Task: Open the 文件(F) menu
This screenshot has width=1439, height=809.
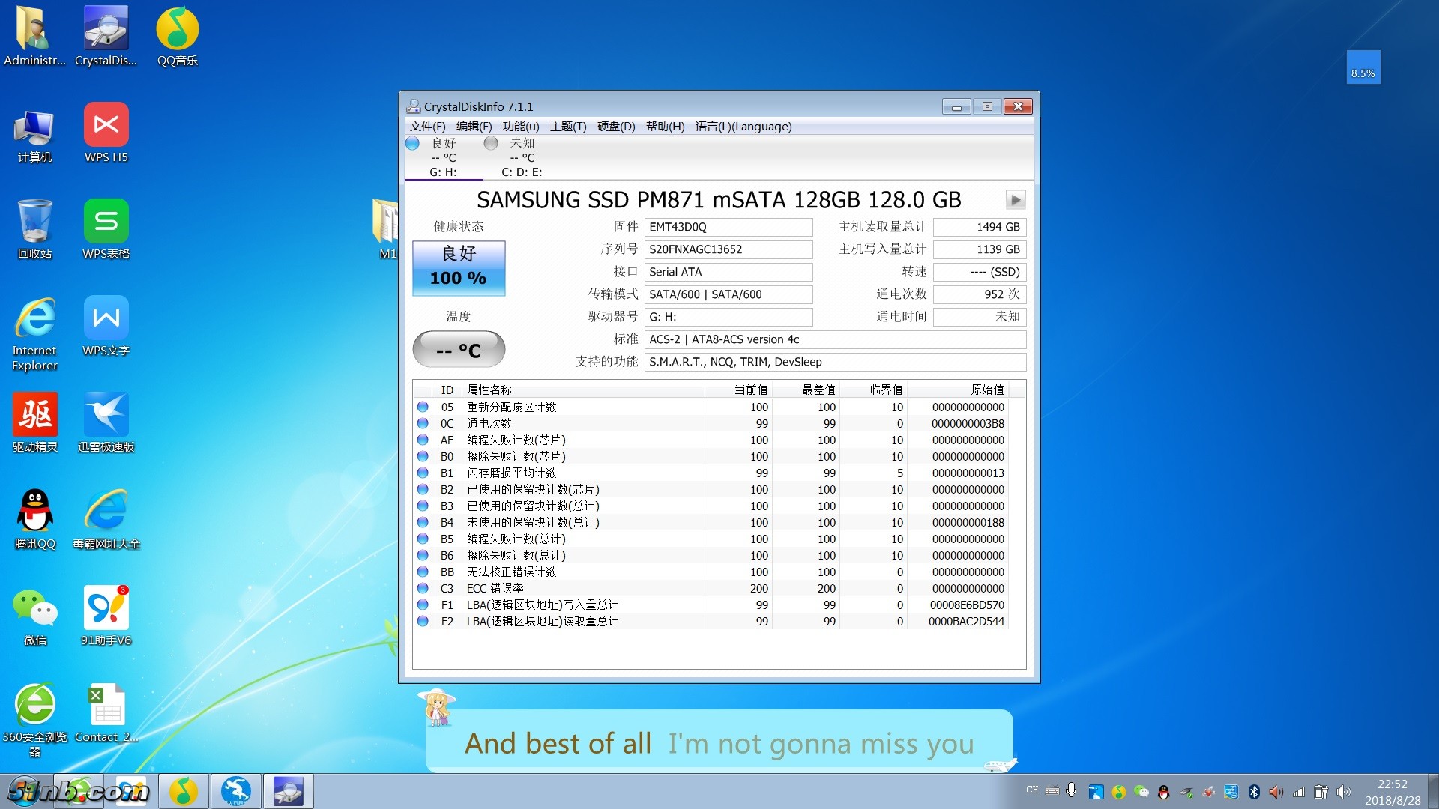Action: (x=427, y=127)
